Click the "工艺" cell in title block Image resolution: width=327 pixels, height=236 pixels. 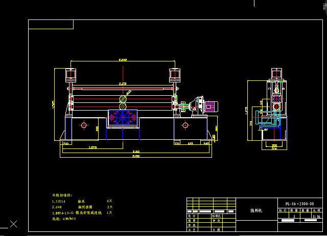click(192, 229)
